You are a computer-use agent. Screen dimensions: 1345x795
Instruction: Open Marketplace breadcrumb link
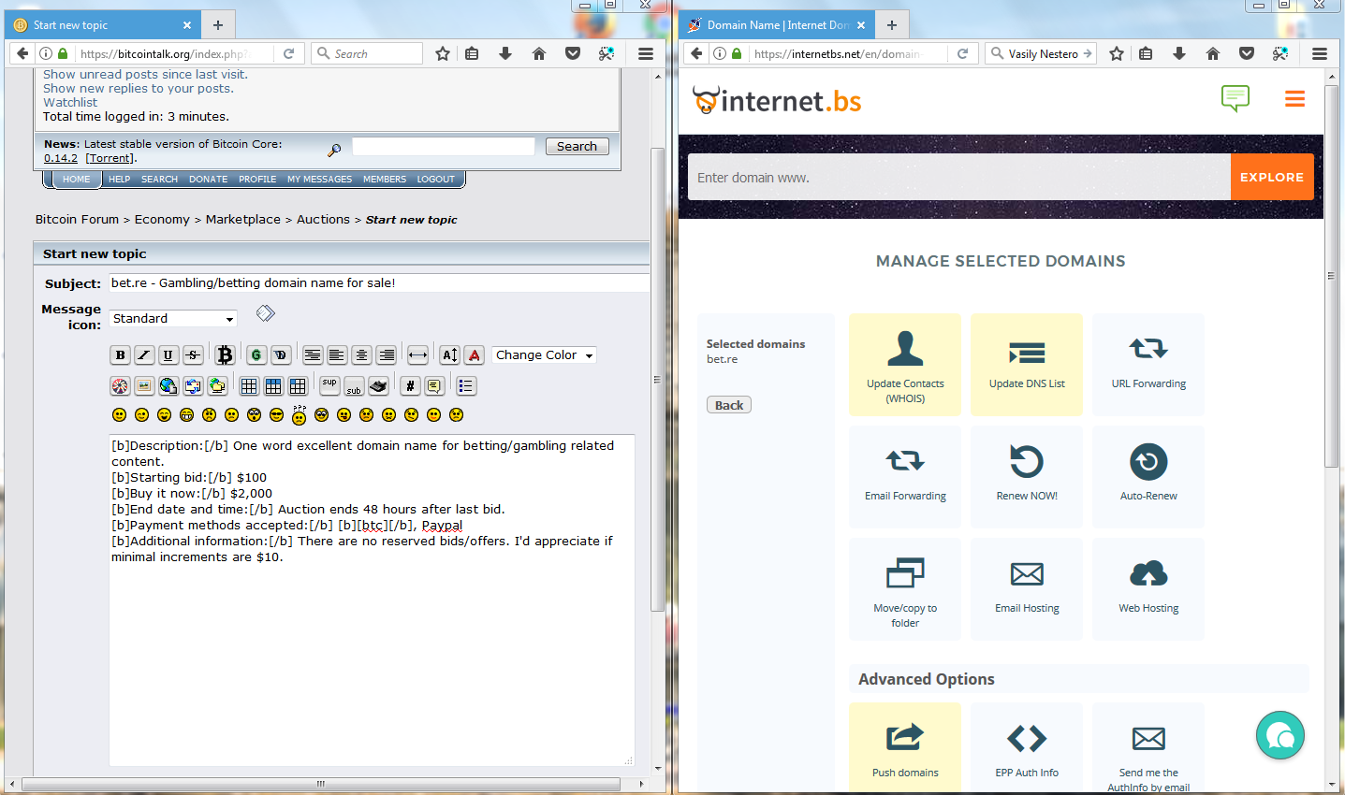(243, 219)
